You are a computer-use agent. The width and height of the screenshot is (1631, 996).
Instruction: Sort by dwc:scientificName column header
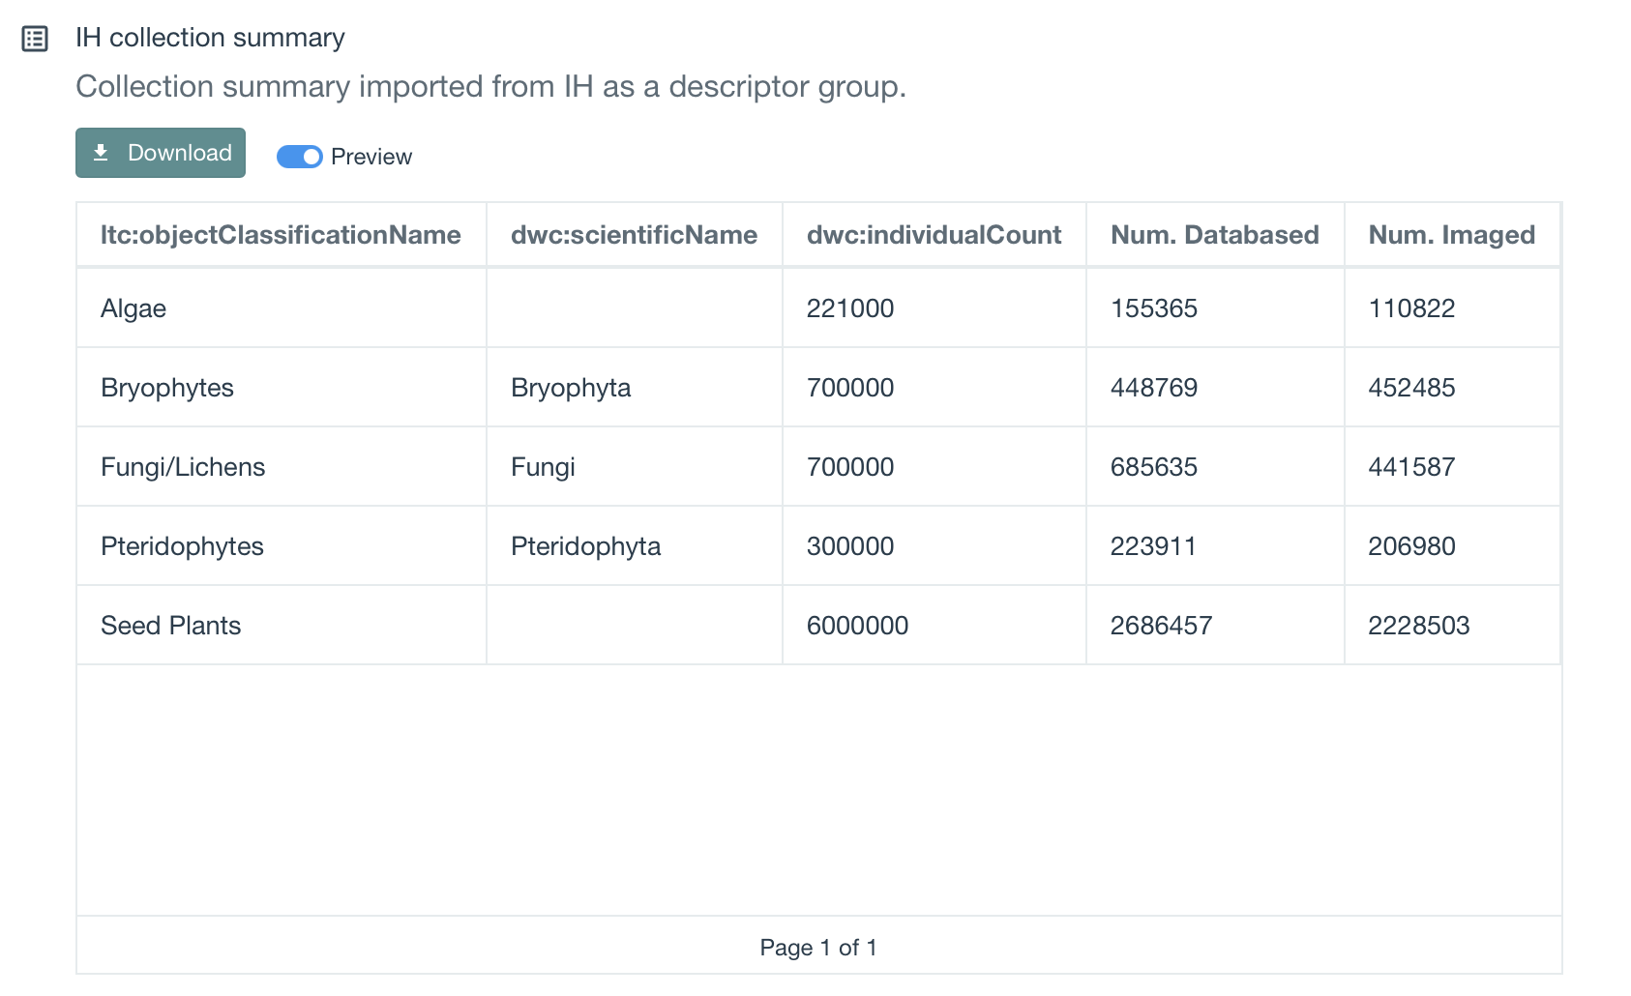[634, 235]
